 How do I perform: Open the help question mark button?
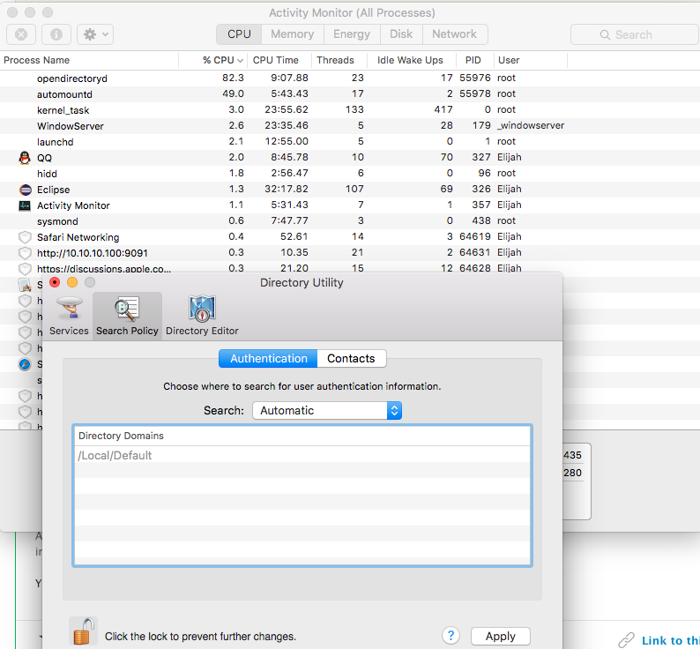451,636
